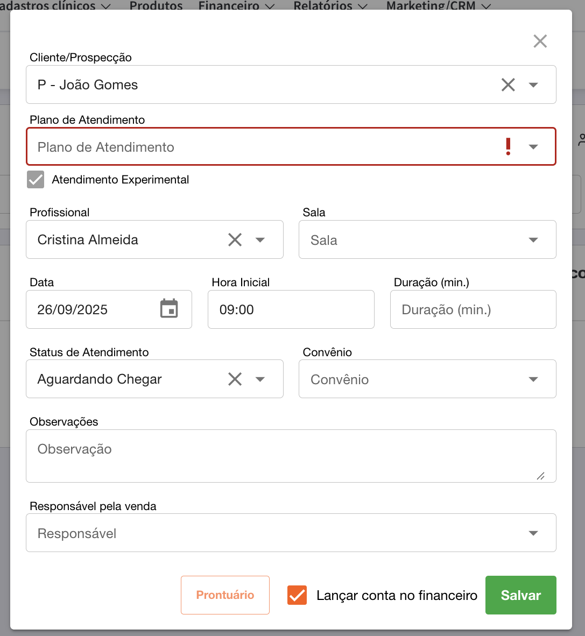
Task: Clear the Aguardando Chegar status selection
Action: click(235, 379)
